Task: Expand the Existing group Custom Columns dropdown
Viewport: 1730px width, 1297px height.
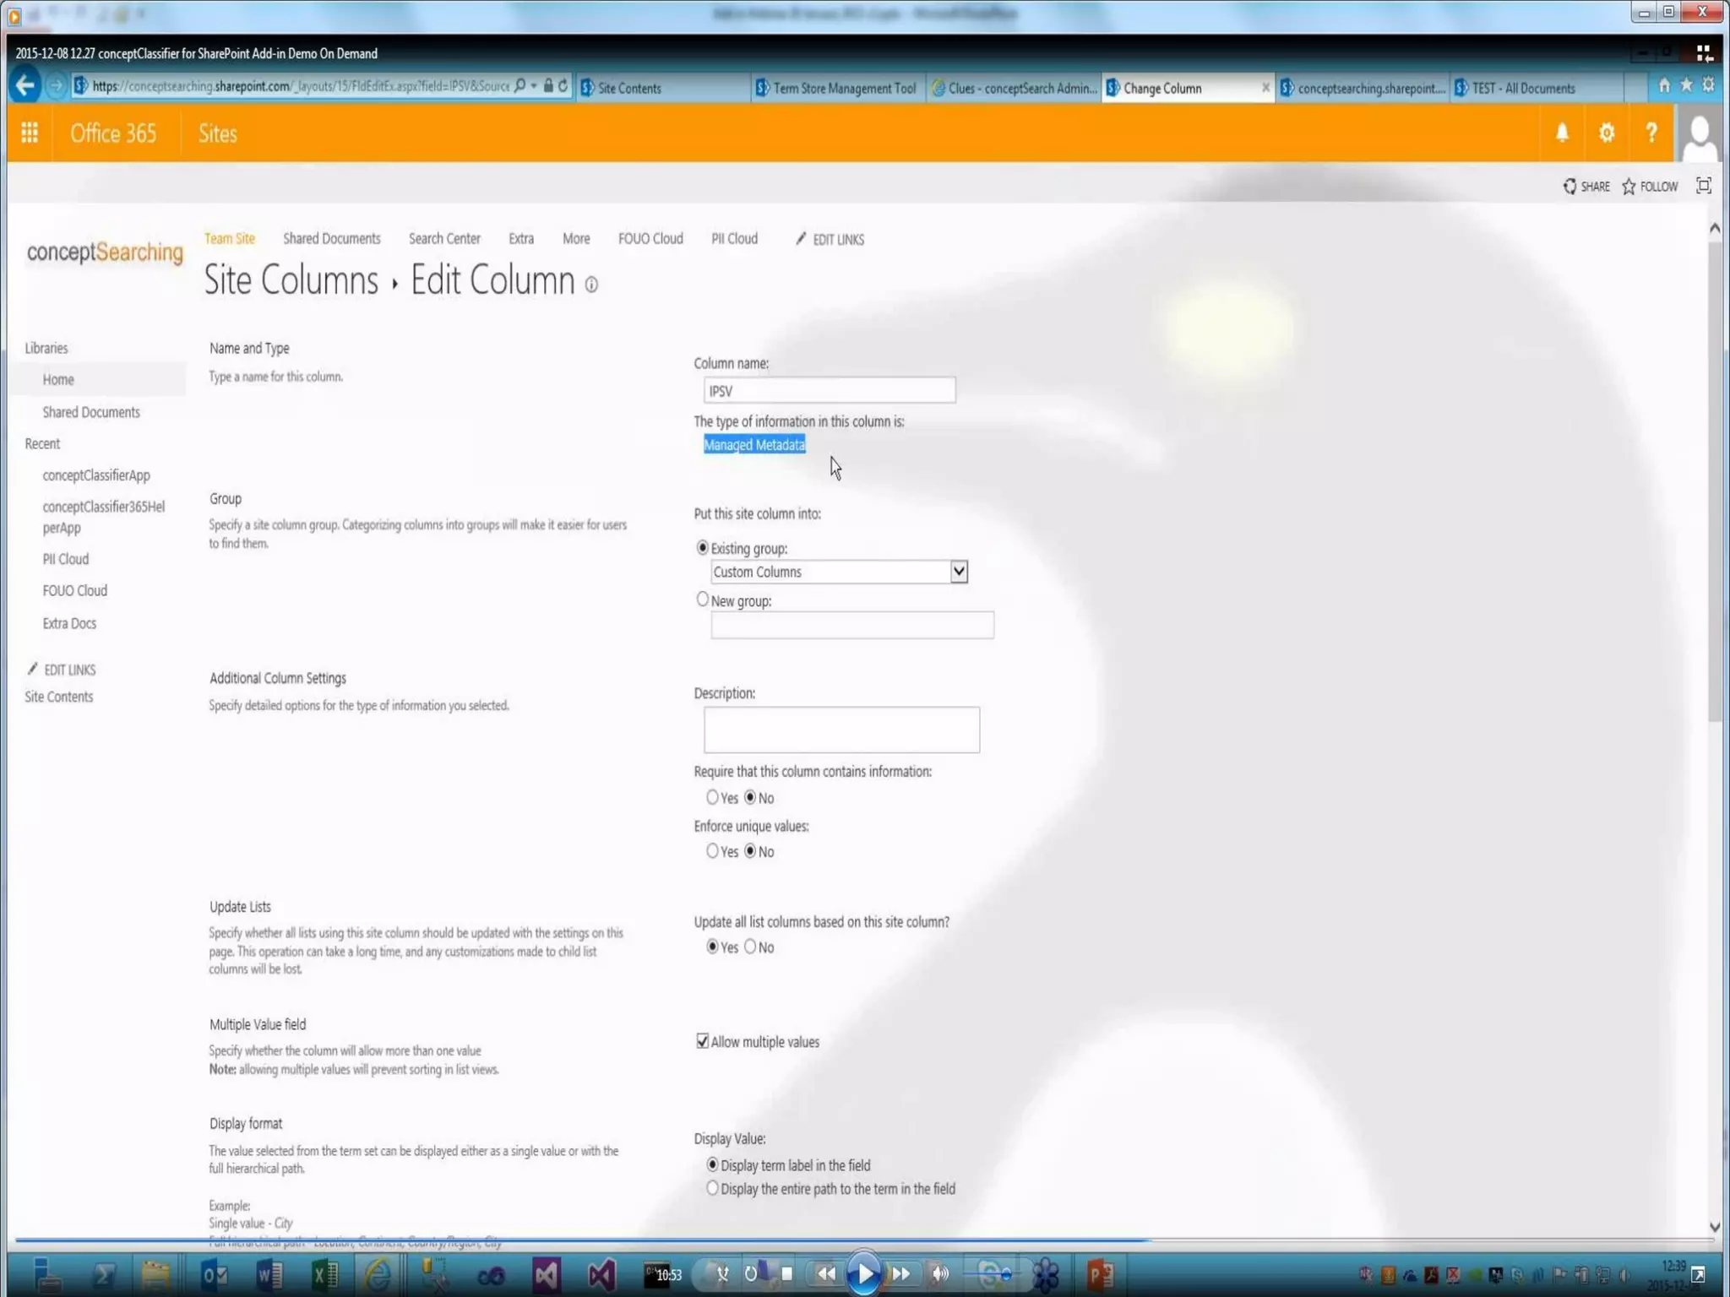Action: 958,572
